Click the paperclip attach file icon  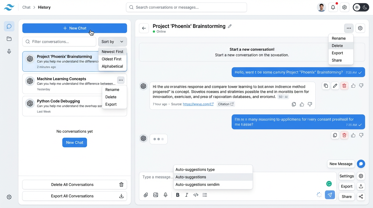(146, 195)
